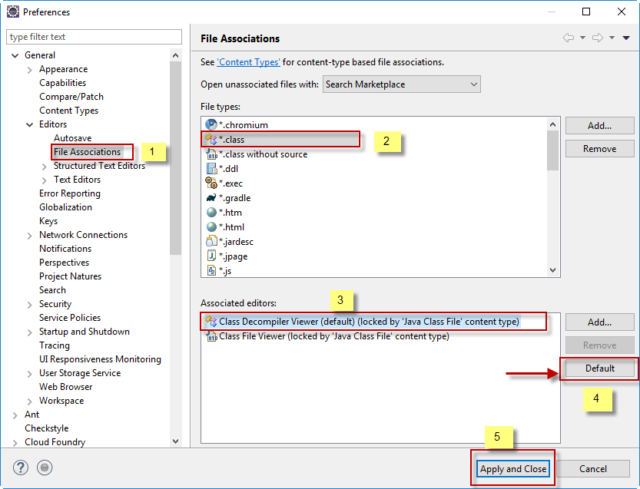
Task: Click the help question mark icon
Action: [21, 468]
